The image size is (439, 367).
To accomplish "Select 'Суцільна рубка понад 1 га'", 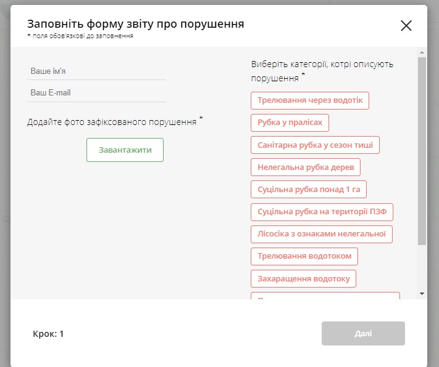I will click(309, 190).
